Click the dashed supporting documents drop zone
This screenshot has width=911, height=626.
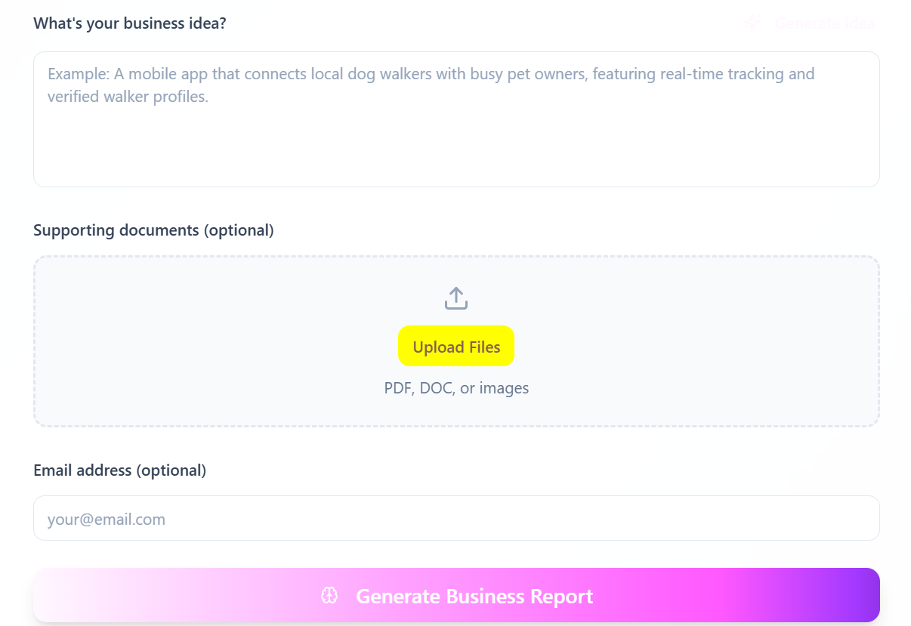[x=456, y=341]
